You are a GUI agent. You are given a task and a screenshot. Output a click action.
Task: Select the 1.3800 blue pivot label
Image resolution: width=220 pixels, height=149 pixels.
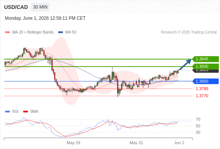[205, 81]
